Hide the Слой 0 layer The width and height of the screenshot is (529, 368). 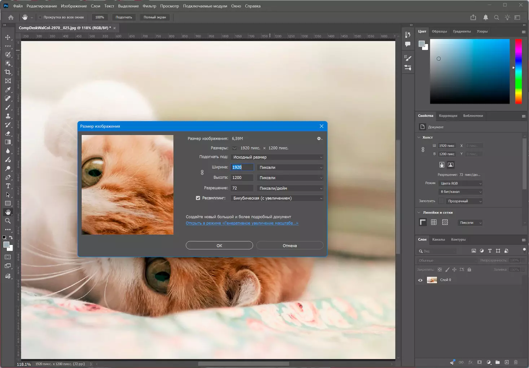pyautogui.click(x=420, y=280)
